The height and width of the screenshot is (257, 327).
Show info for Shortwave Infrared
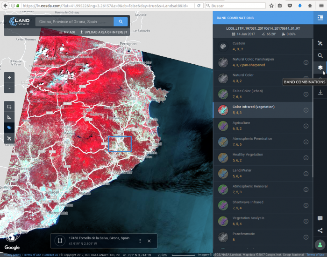[306, 205]
